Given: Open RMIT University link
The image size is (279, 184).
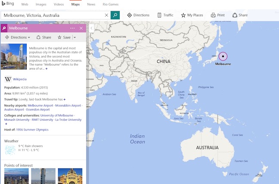Looking at the screenshot, I should pos(42,120).
